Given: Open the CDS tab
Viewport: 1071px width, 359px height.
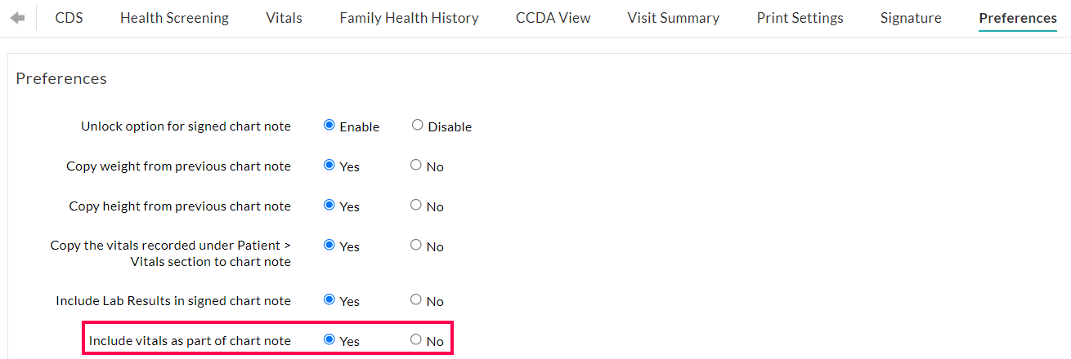Looking at the screenshot, I should [x=69, y=18].
